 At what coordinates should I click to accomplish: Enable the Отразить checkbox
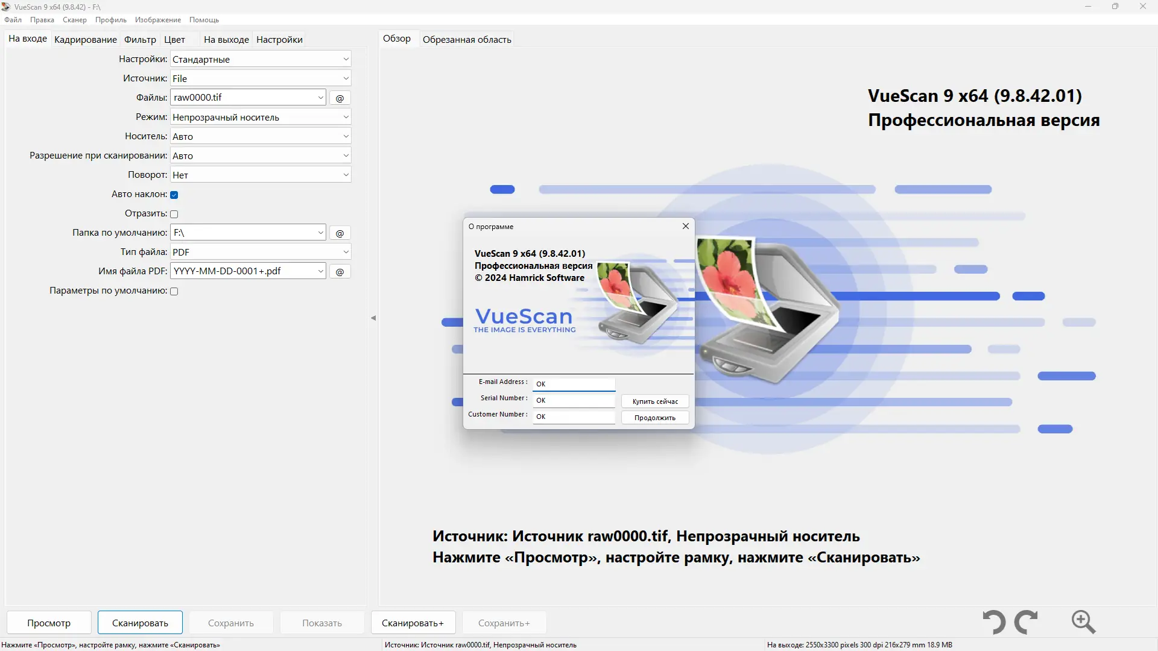[x=173, y=213]
